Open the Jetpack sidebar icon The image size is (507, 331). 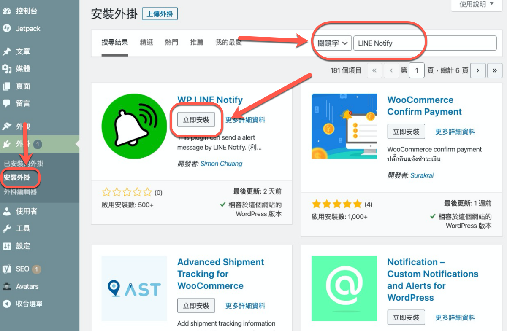pyautogui.click(x=7, y=29)
